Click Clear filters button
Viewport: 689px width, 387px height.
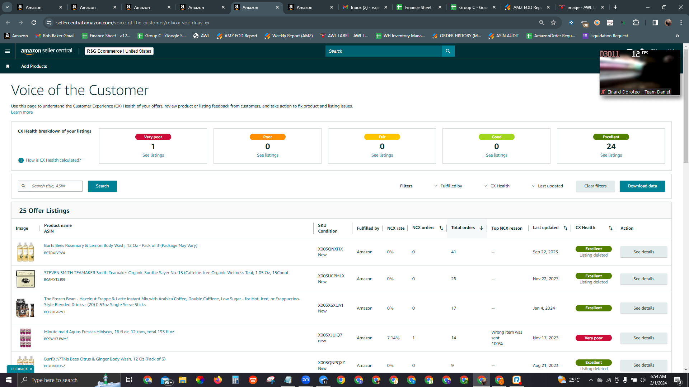click(x=595, y=186)
